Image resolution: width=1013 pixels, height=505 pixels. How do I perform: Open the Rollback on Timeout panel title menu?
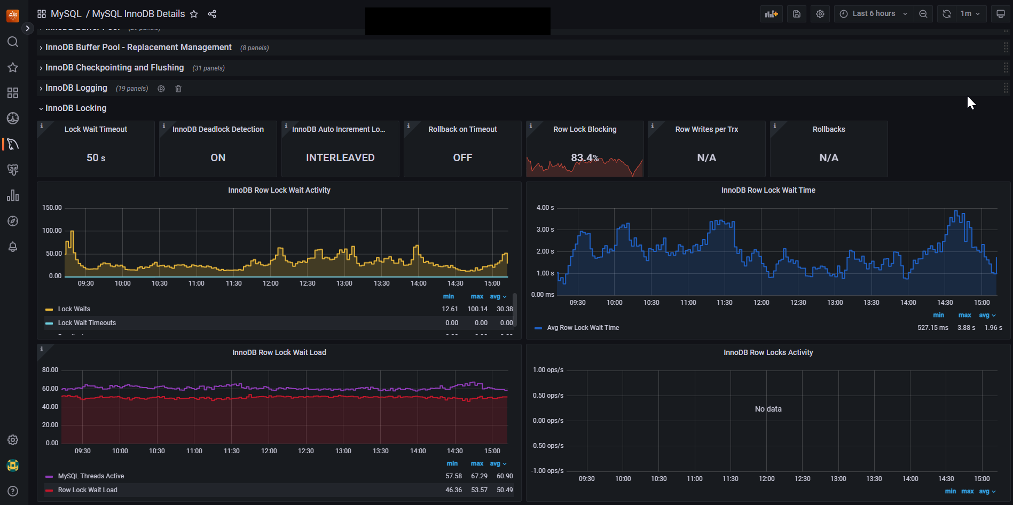[462, 129]
